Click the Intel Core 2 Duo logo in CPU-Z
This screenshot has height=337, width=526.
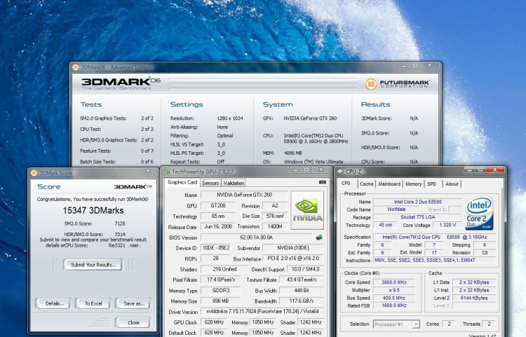pyautogui.click(x=479, y=213)
